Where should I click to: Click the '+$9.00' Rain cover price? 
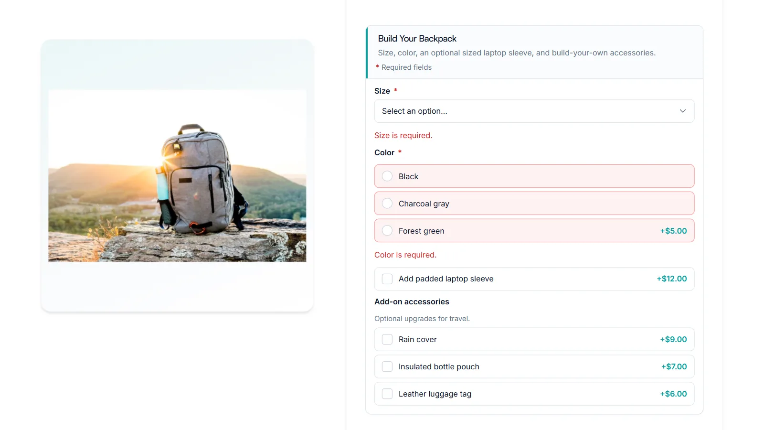673,339
